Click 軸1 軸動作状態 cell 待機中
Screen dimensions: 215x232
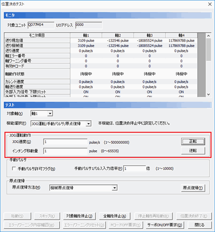click(86, 74)
